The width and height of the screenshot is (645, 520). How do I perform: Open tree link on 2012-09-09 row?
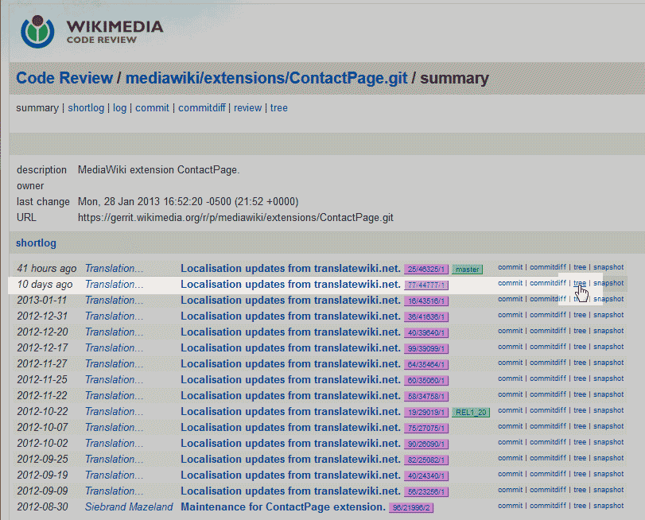pyautogui.click(x=580, y=490)
